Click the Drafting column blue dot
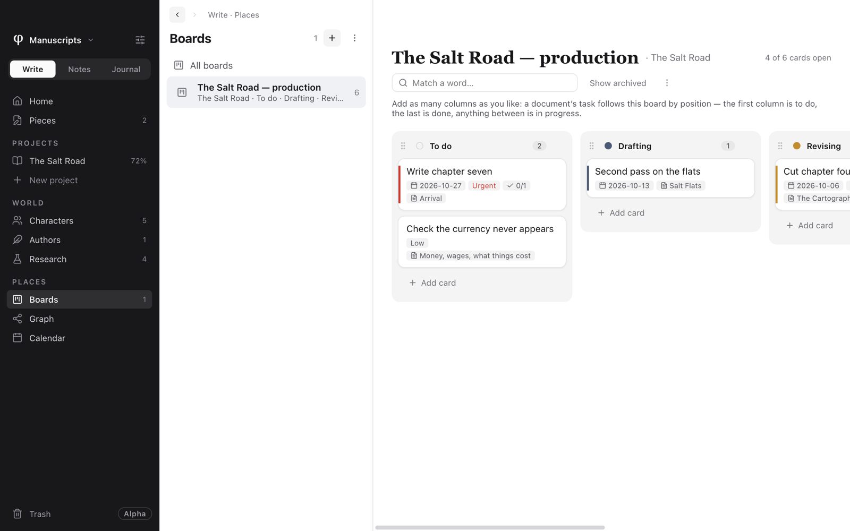 608,146
